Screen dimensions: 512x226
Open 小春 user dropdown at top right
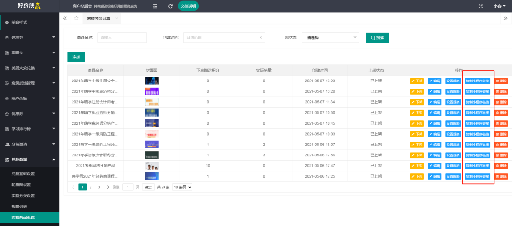coord(500,6)
